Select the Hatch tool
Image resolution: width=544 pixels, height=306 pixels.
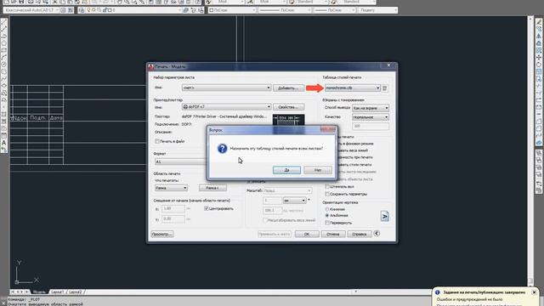4,114
